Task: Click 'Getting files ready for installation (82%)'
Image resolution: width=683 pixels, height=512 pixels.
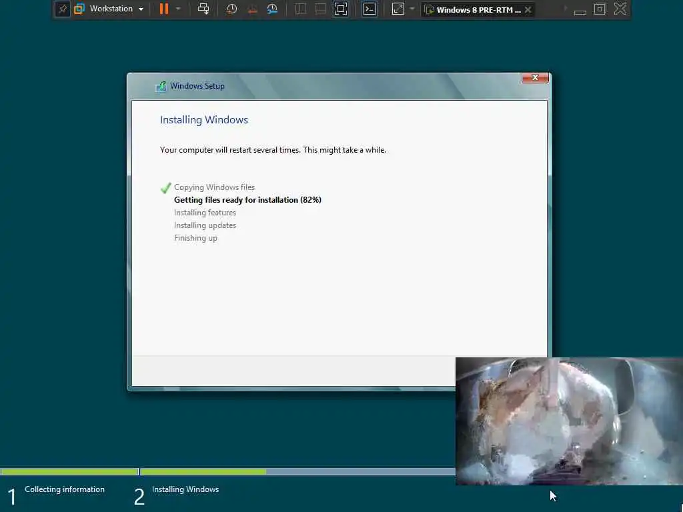Action: click(247, 200)
